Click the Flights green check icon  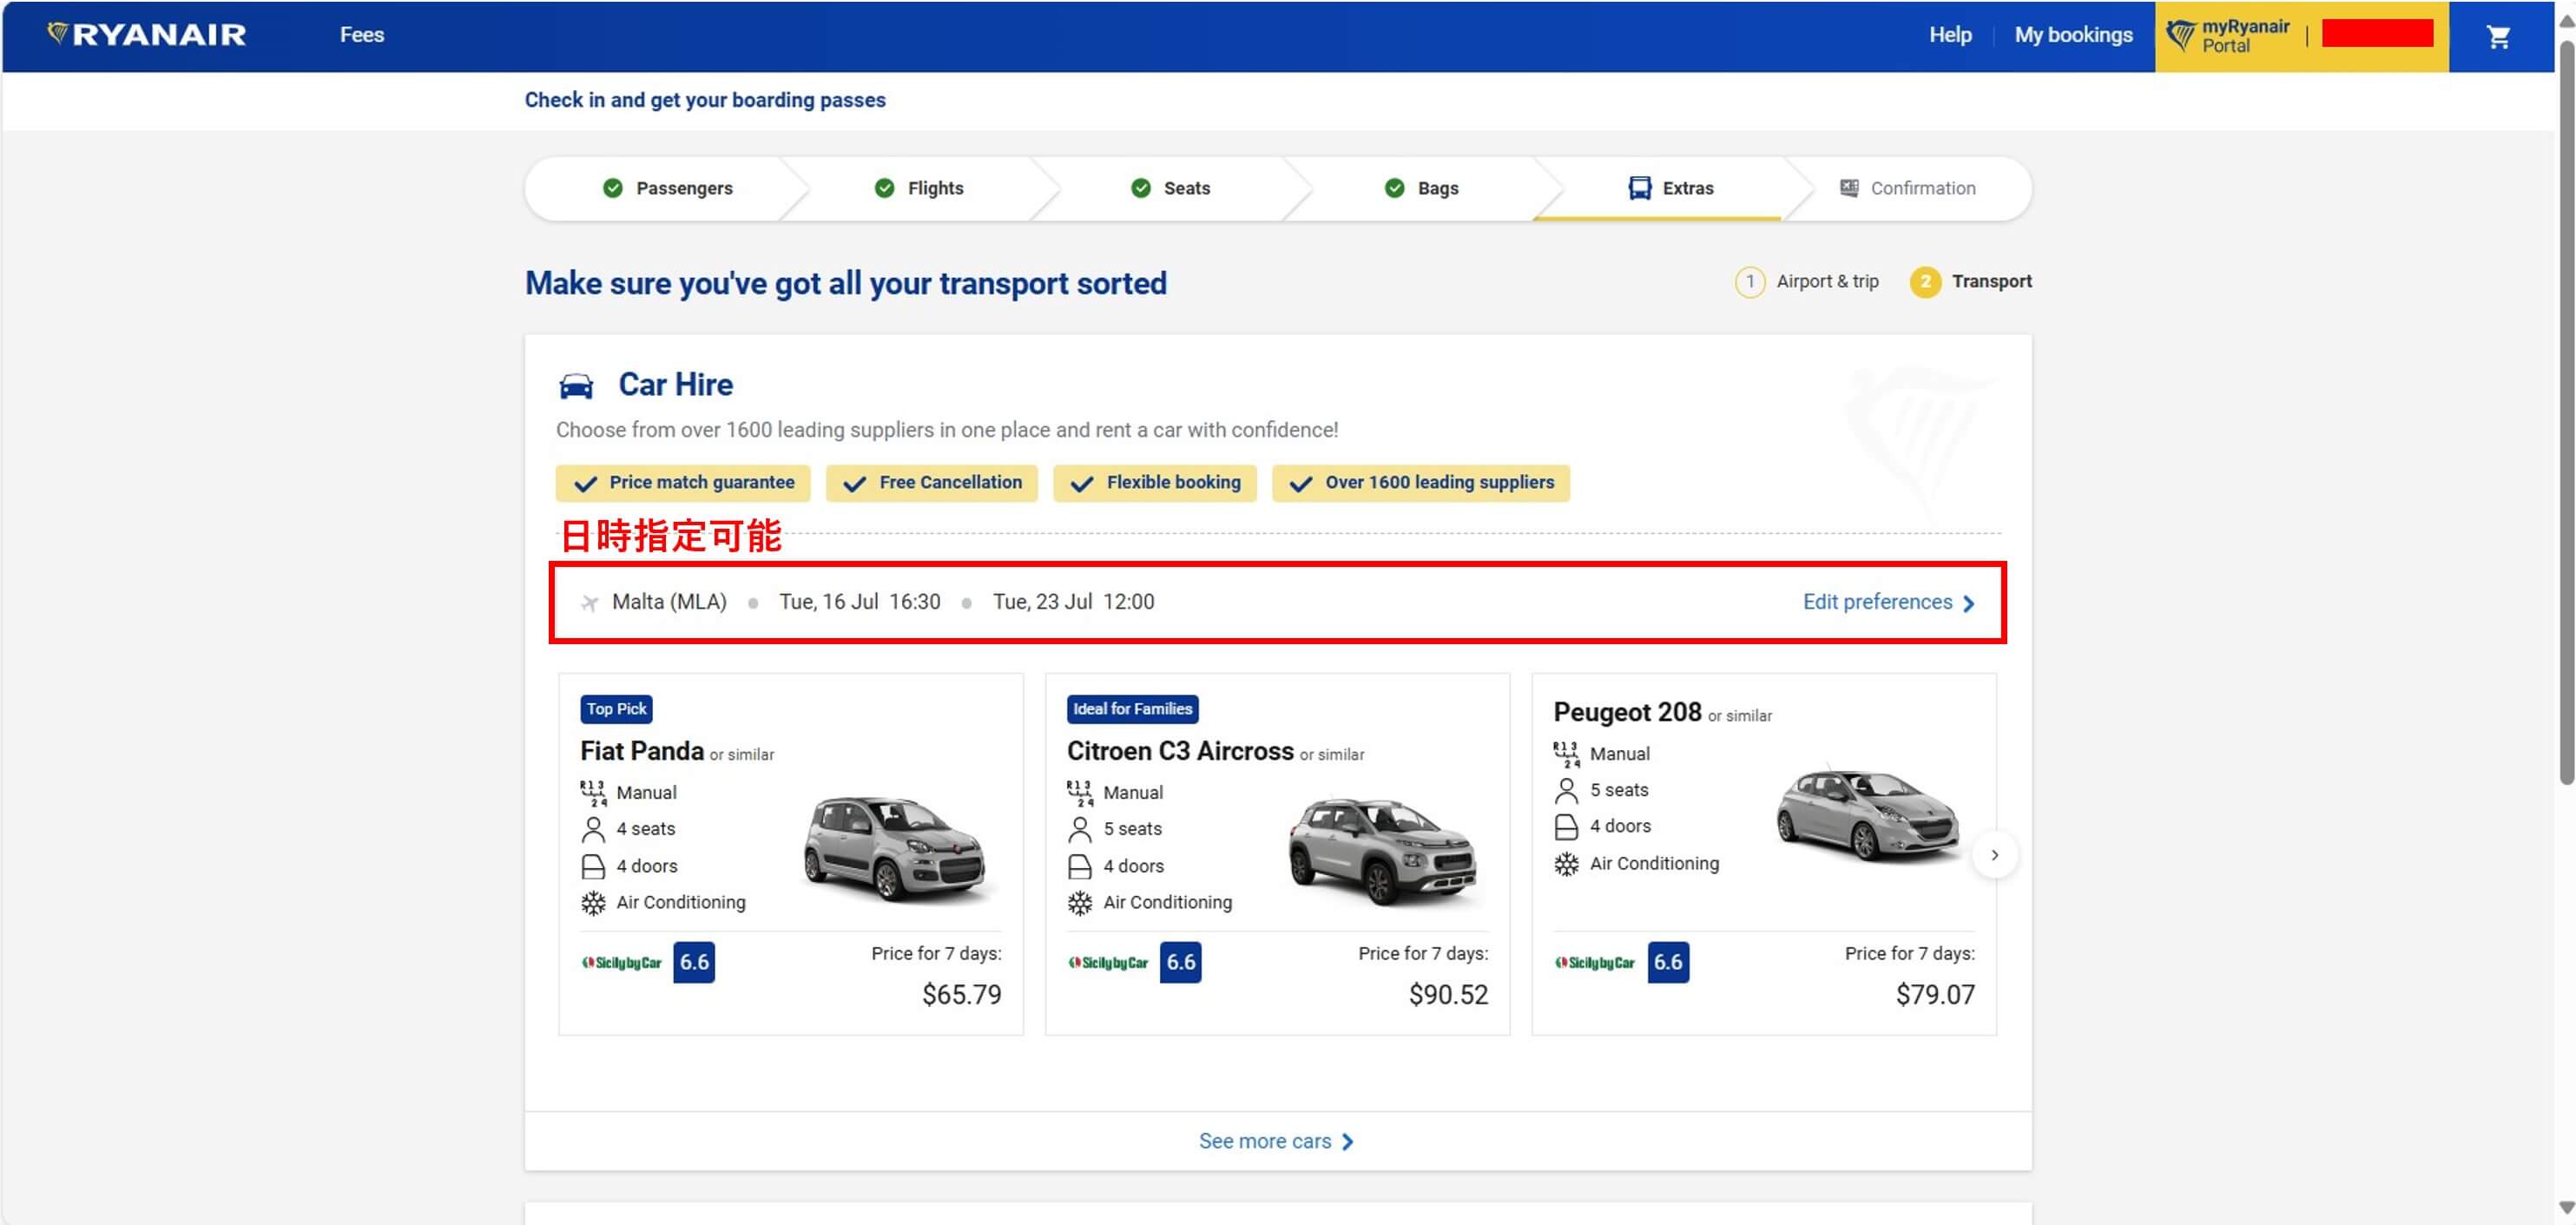(884, 188)
